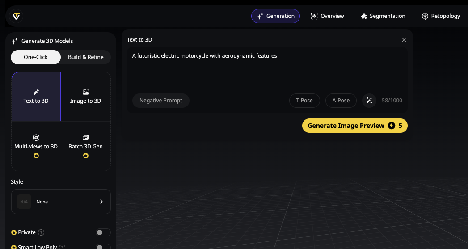This screenshot has width=468, height=249.
Task: Switch to the Overview tab
Action: (327, 16)
